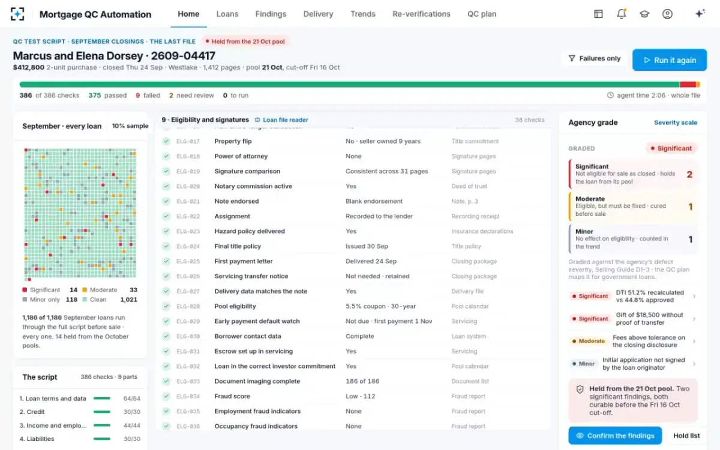This screenshot has width=720, height=450.
Task: Open the Significant grade card
Action: click(633, 174)
